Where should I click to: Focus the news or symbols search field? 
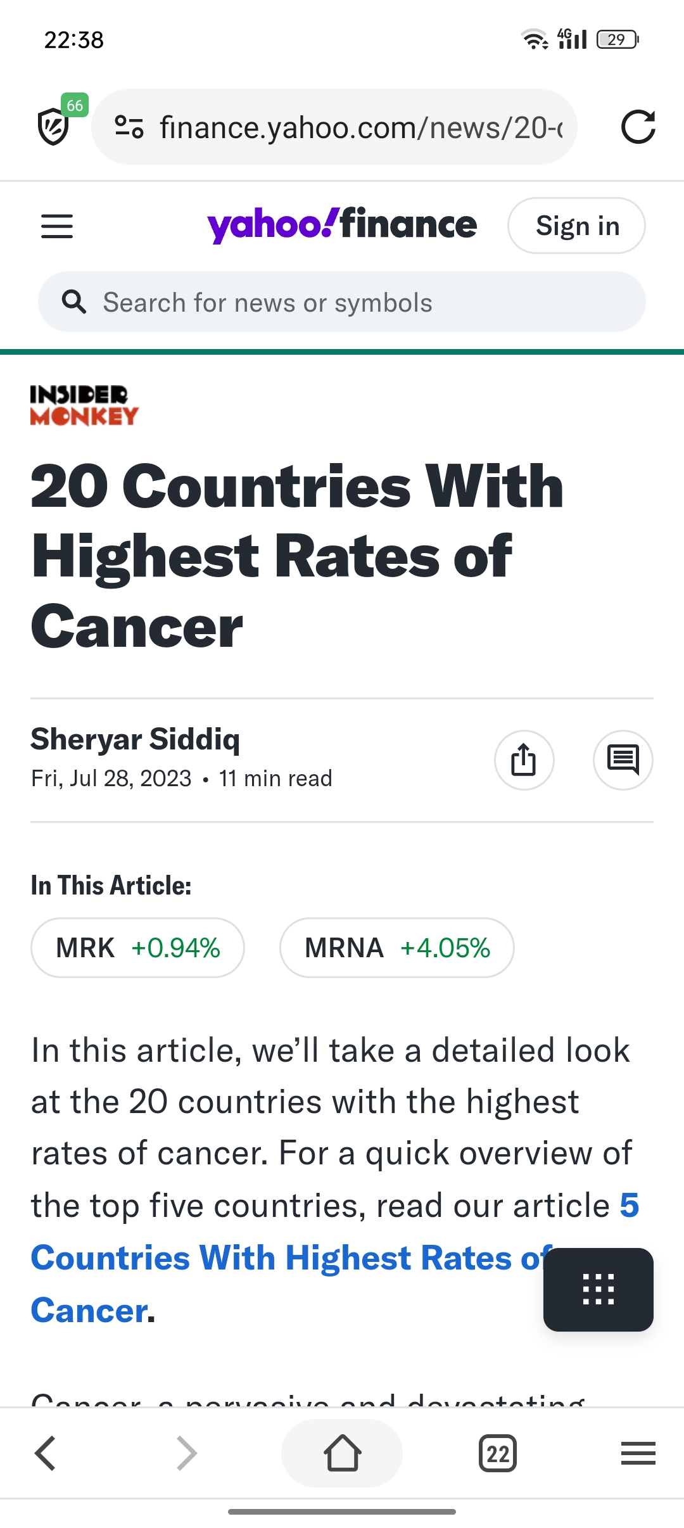click(x=355, y=302)
